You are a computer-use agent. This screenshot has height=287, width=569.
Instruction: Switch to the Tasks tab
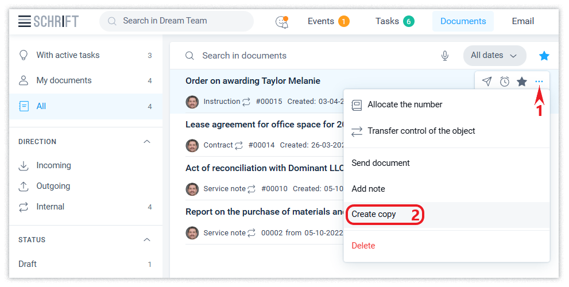394,21
